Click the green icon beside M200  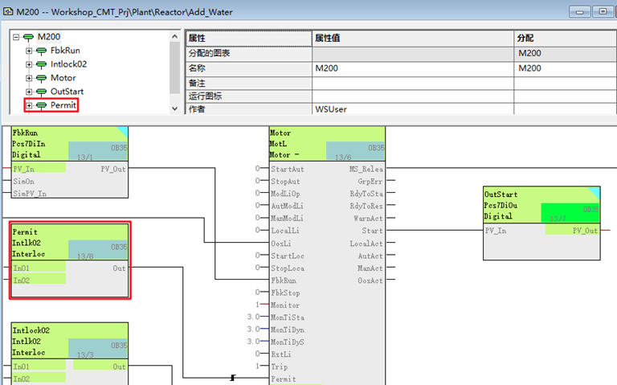coord(28,38)
